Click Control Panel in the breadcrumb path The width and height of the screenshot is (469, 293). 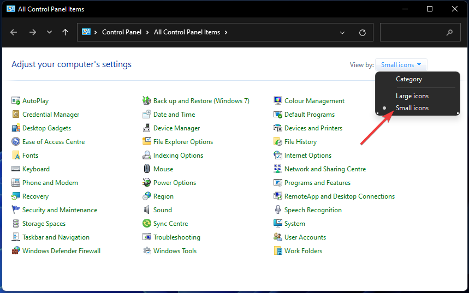[122, 32]
